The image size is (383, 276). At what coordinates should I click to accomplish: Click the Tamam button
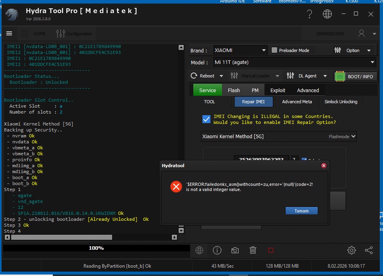(x=301, y=210)
